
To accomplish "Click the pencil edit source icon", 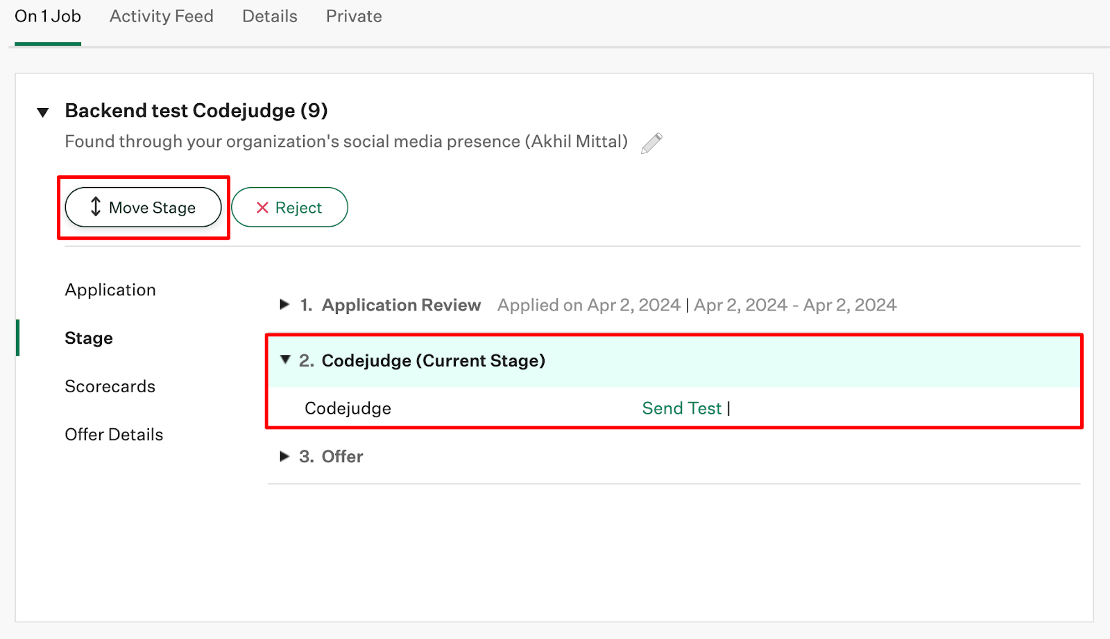I will tap(651, 143).
